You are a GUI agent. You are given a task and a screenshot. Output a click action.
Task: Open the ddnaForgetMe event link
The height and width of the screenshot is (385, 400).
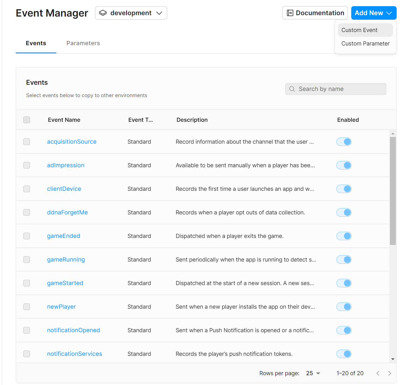pos(68,212)
